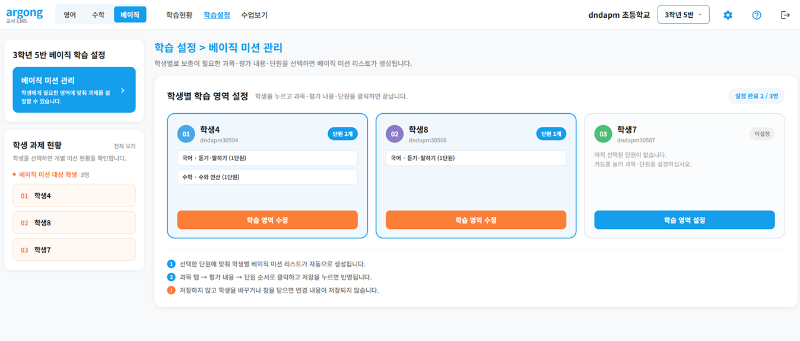
Task: Switch to the 영어 subject tab
Action: tap(69, 15)
